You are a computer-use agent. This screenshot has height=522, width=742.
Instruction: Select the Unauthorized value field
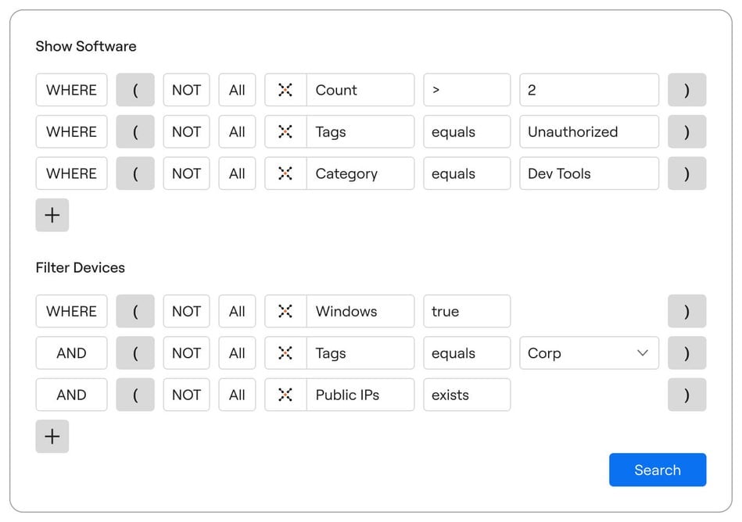(589, 132)
